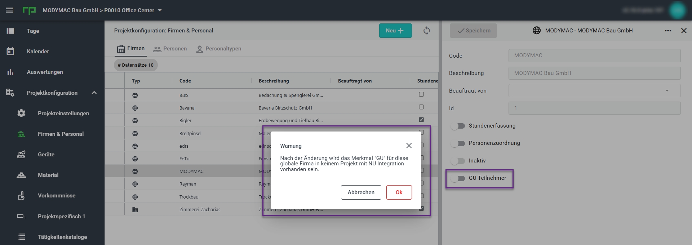Toggle the Inaktiv switch
Image resolution: width=692 pixels, height=245 pixels.
458,161
